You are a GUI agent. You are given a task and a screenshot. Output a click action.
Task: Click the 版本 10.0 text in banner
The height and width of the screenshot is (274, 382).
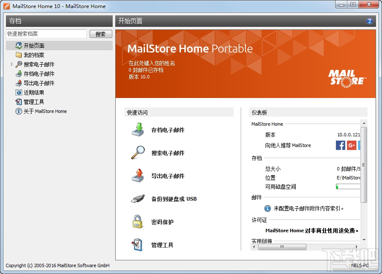tap(139, 77)
